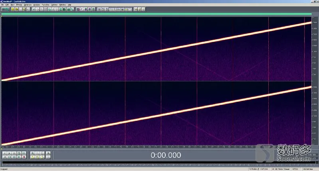Click the "Stopped" status bar text

click(4, 169)
